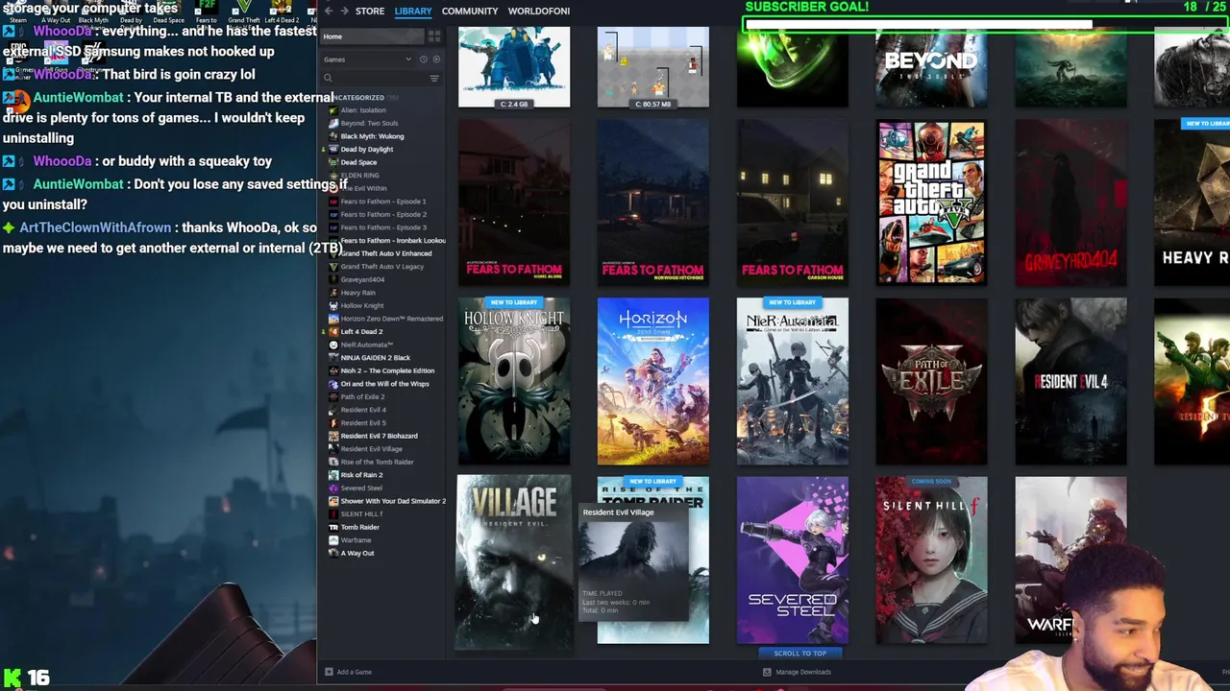Open the NieR:Automata cover thumbnail

[x=793, y=381]
